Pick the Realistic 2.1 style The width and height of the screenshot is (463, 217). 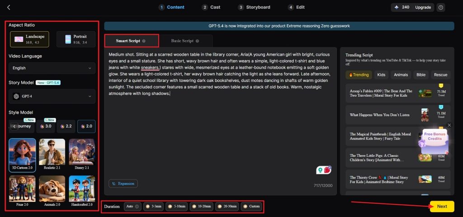point(52,156)
